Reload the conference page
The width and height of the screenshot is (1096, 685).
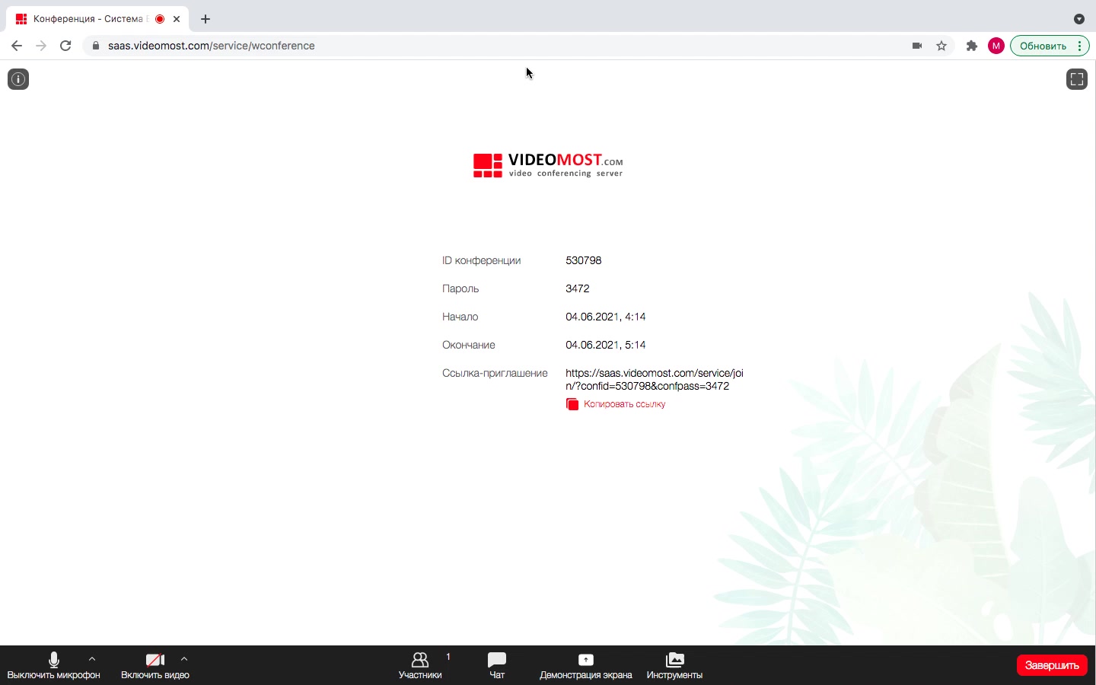[x=65, y=46]
